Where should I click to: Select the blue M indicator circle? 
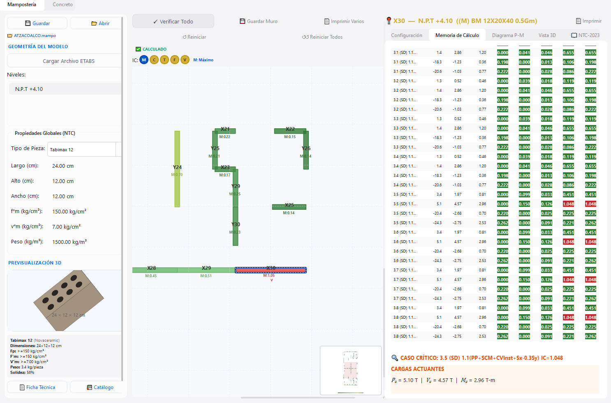pyautogui.click(x=144, y=60)
